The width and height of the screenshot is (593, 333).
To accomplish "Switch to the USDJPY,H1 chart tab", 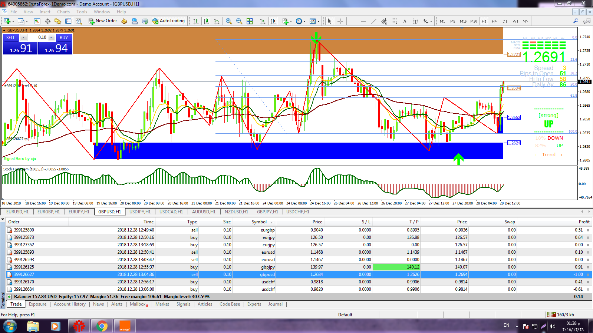I will tap(140, 212).
